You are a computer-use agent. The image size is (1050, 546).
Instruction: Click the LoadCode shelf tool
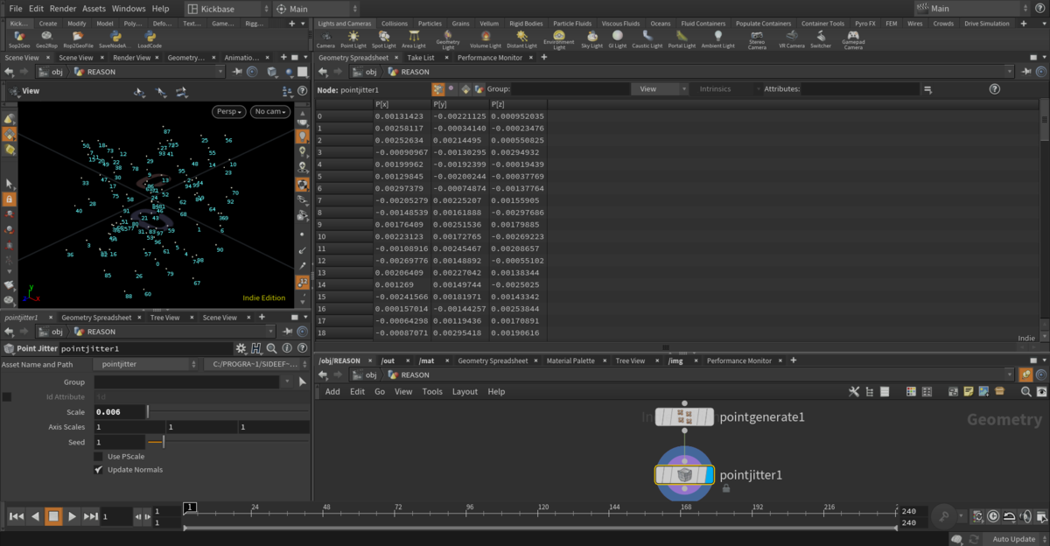click(x=150, y=38)
